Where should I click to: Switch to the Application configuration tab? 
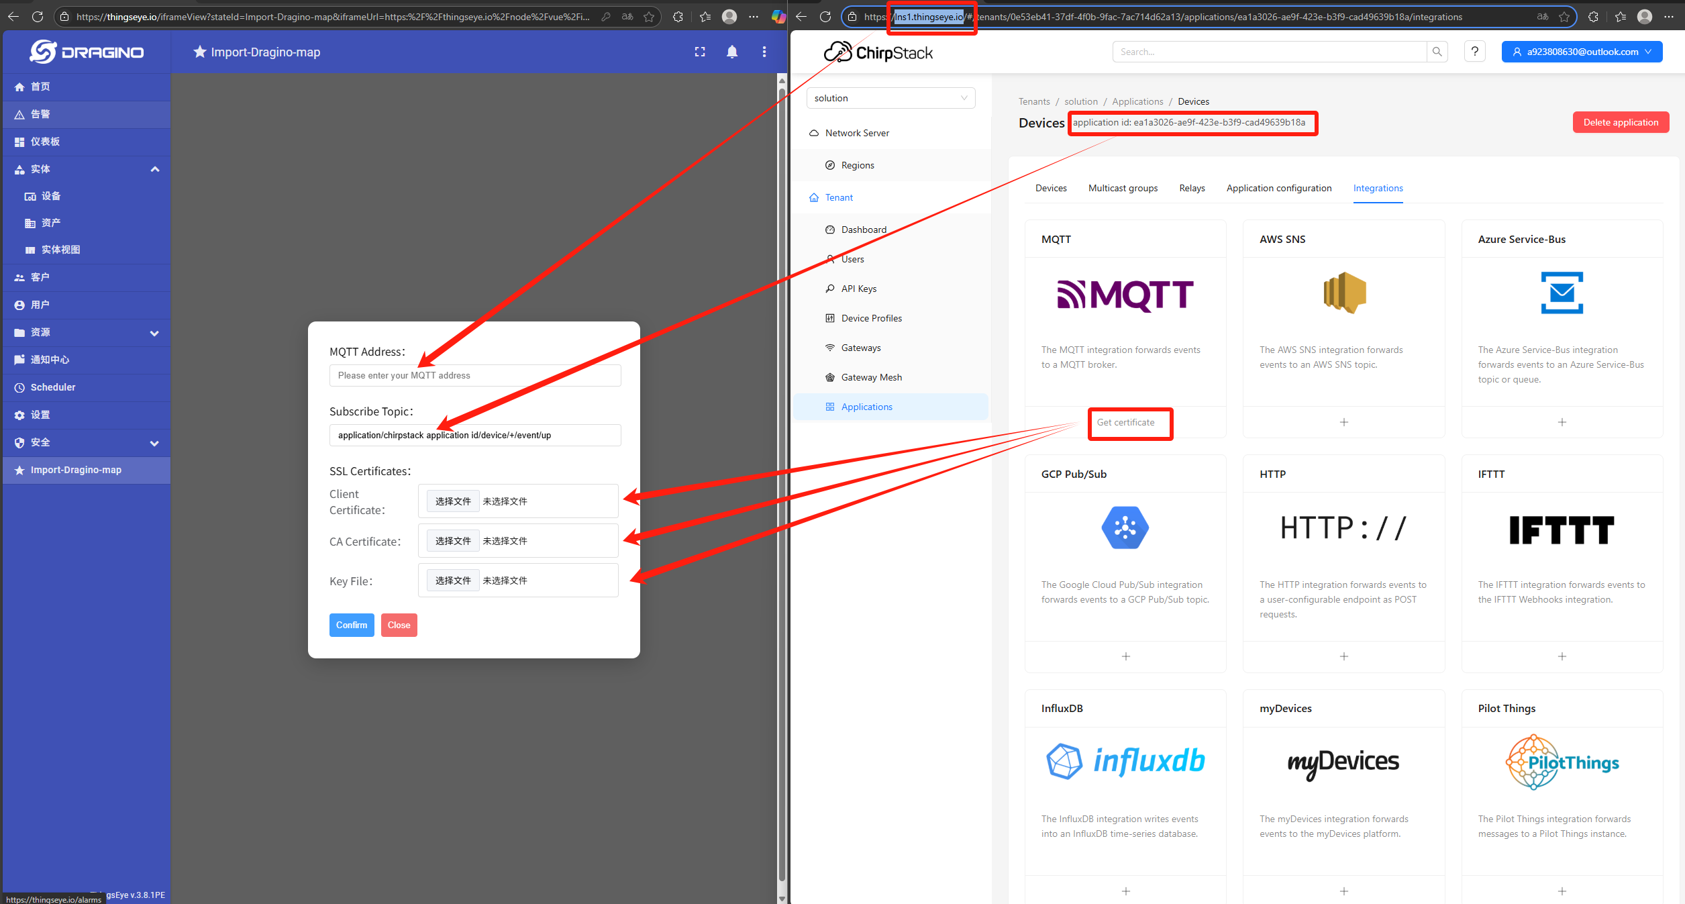click(x=1279, y=188)
